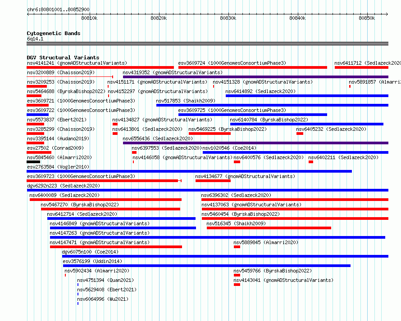The width and height of the screenshot is (401, 321).
Task: Click the nsv5845460 Almarri2020 label
Action: click(x=59, y=157)
